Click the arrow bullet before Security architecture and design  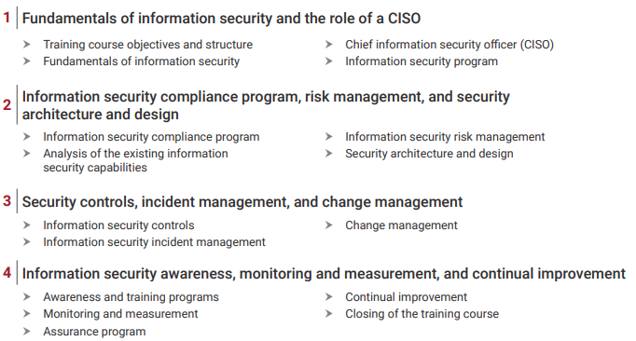click(329, 154)
